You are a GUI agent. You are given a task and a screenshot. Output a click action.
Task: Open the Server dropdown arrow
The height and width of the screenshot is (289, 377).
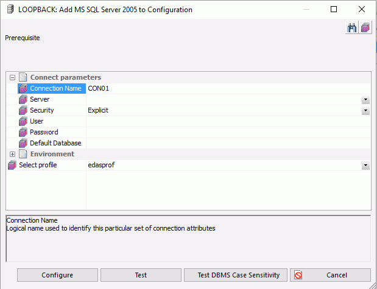(365, 99)
